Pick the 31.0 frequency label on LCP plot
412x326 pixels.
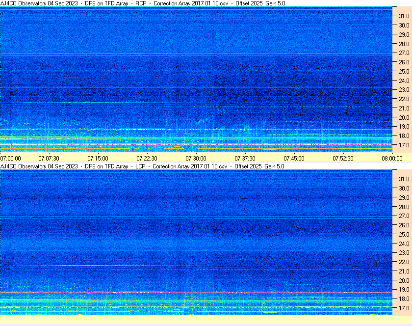[404, 179]
